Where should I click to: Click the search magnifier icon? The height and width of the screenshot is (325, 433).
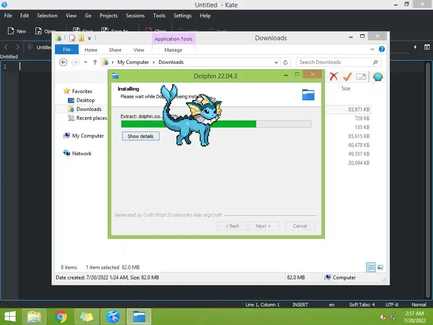click(x=375, y=62)
